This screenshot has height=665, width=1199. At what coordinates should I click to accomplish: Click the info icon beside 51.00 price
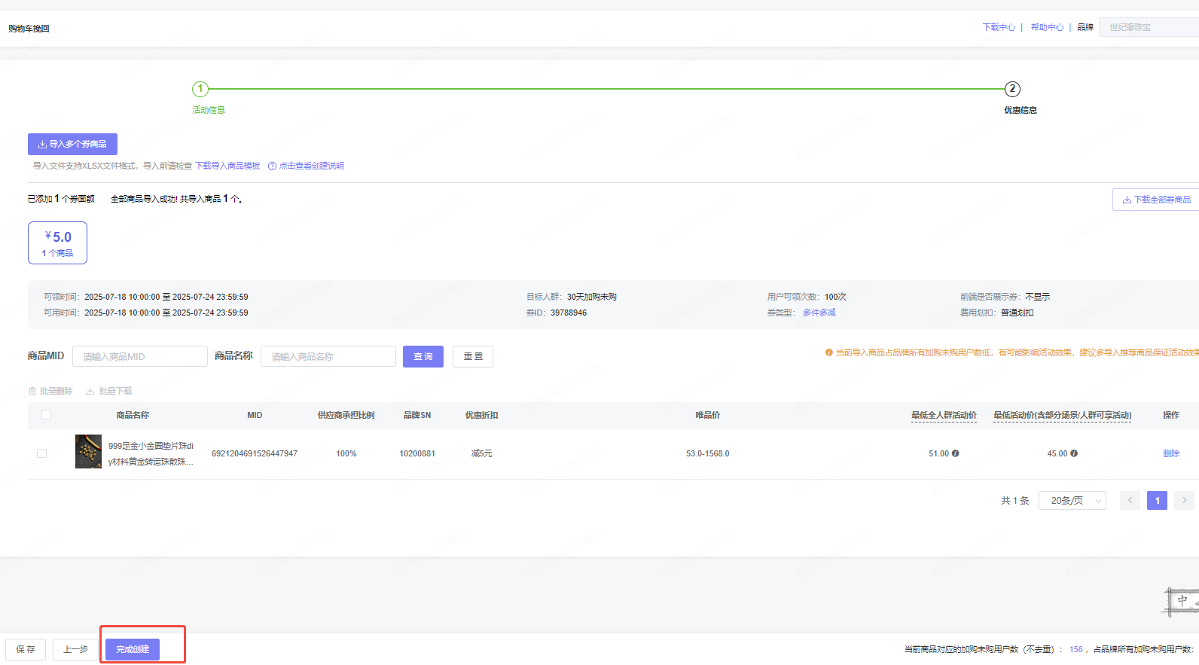click(955, 453)
